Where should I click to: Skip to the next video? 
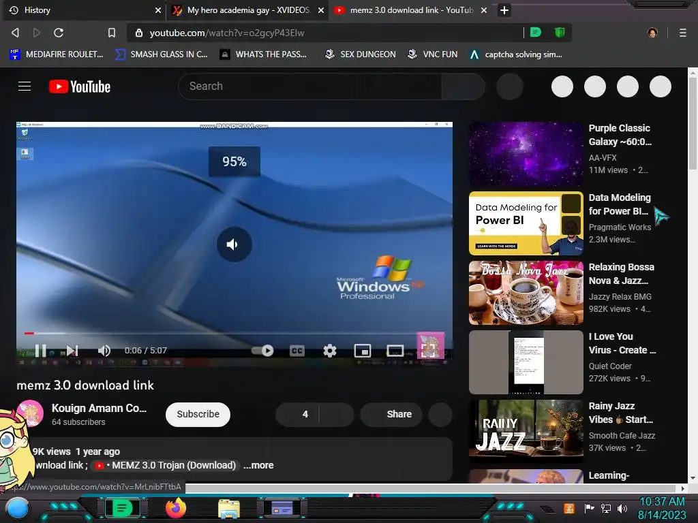coord(72,351)
